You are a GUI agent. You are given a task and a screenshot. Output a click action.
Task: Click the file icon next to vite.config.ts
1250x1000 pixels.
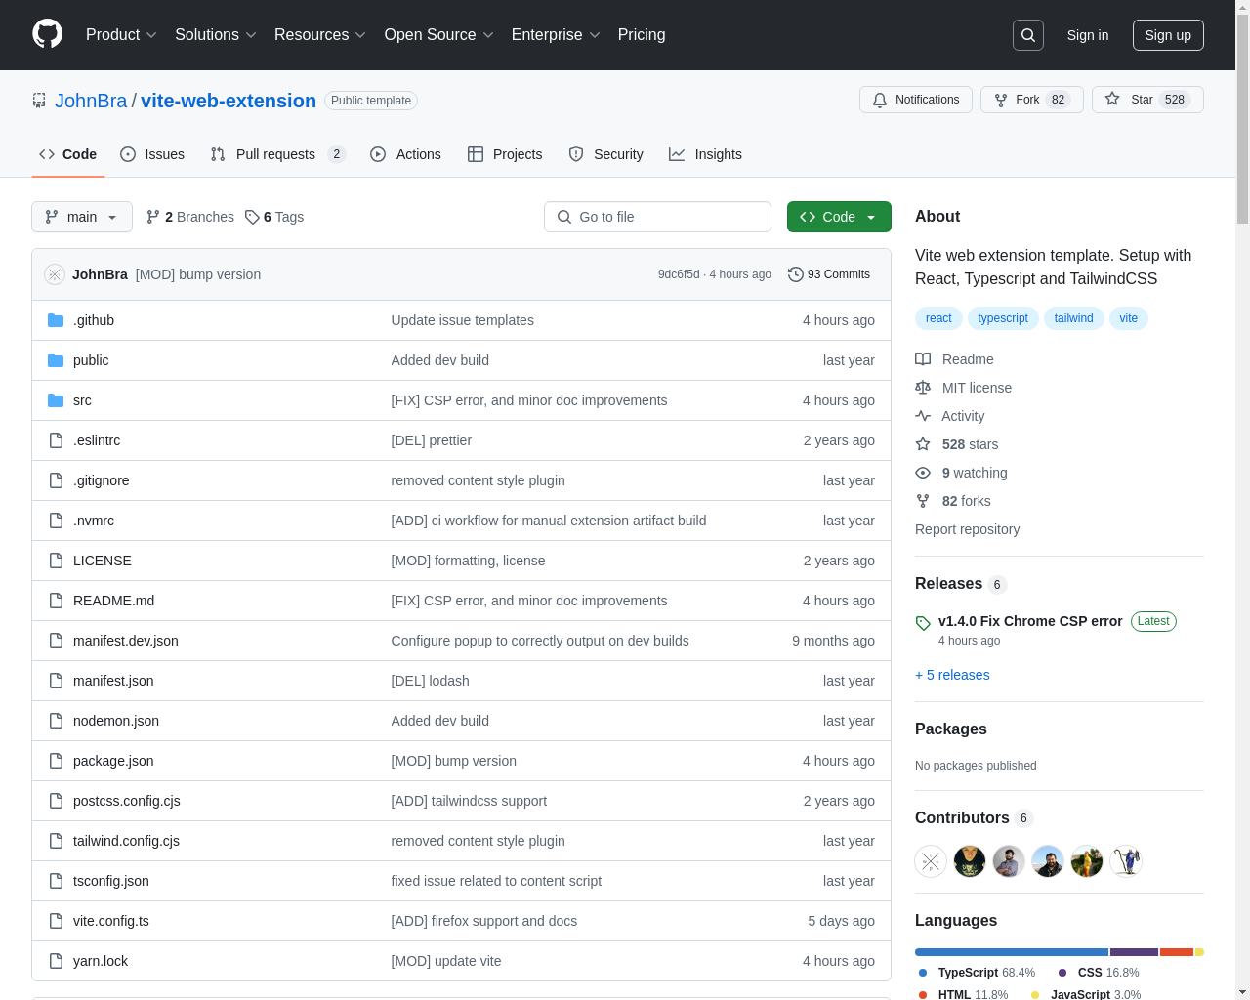[56, 921]
